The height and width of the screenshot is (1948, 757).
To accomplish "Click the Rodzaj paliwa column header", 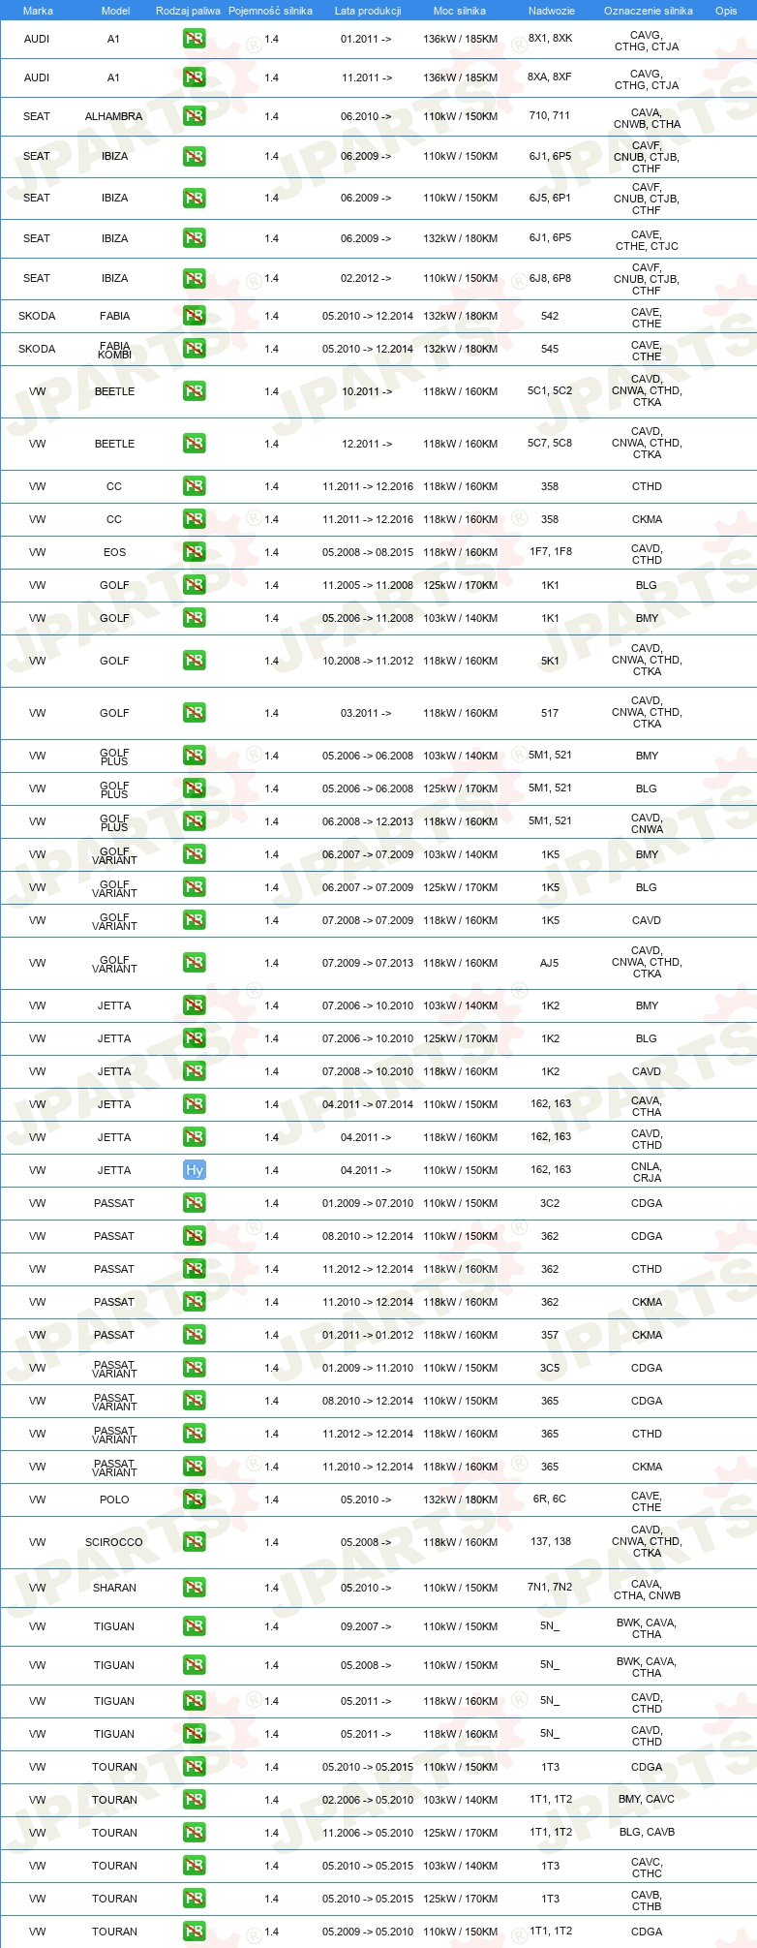I will click(x=188, y=11).
